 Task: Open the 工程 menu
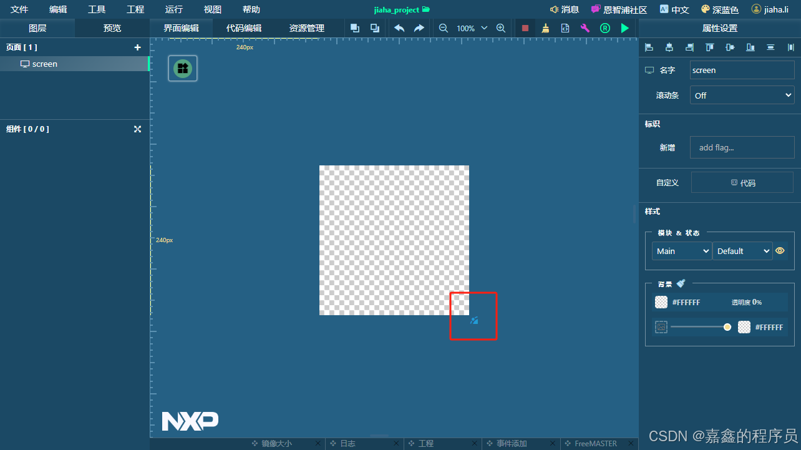(135, 9)
